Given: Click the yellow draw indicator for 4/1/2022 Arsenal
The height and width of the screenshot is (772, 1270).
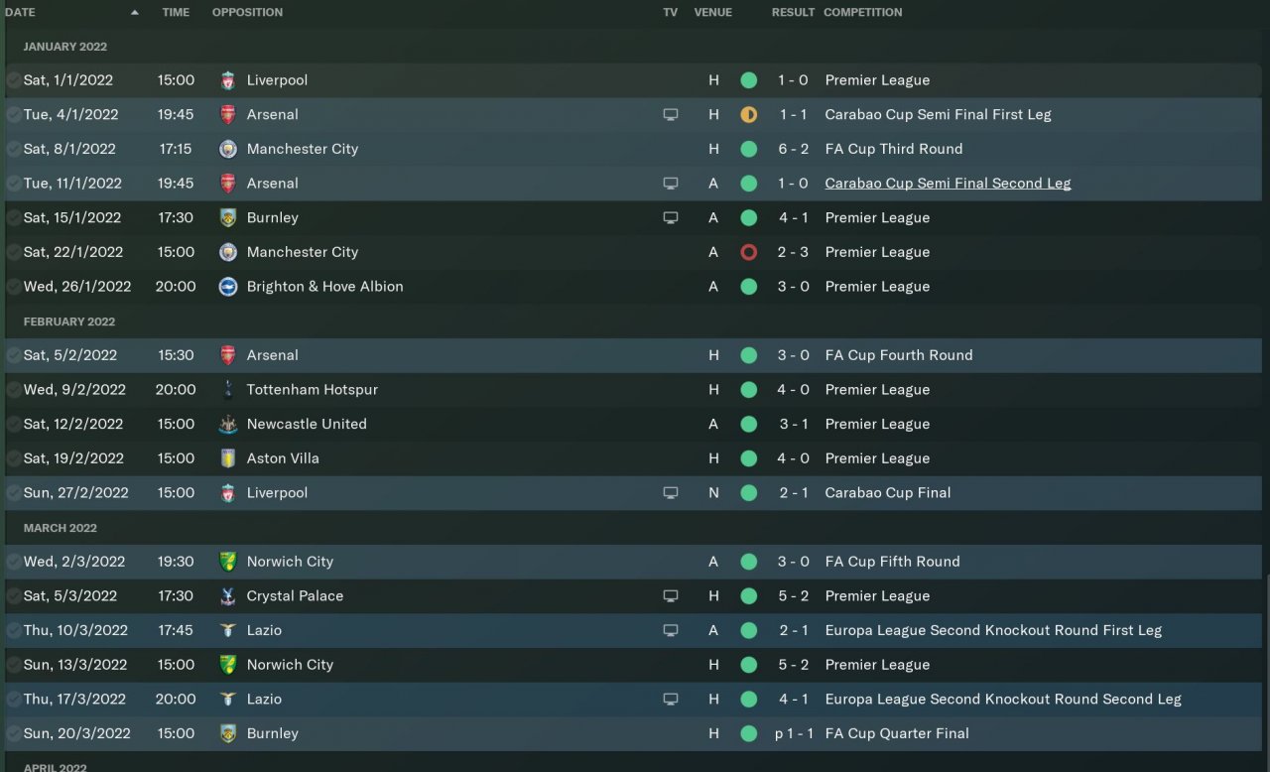Looking at the screenshot, I should [748, 115].
